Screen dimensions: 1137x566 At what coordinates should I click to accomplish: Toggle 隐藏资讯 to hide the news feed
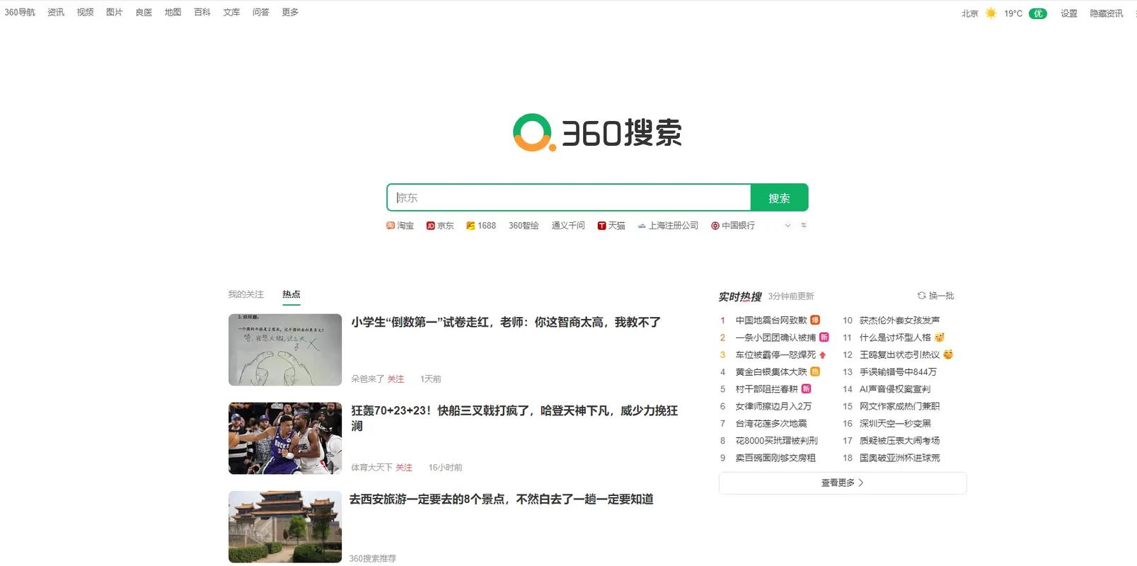(x=1106, y=13)
